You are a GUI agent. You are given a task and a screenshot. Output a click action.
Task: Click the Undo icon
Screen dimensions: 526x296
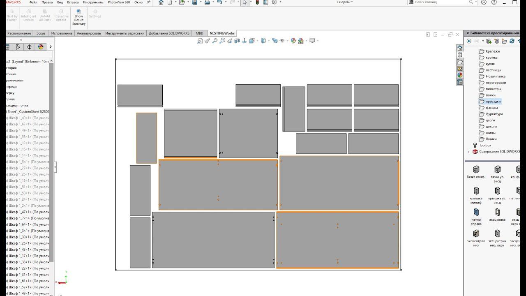point(219,2)
